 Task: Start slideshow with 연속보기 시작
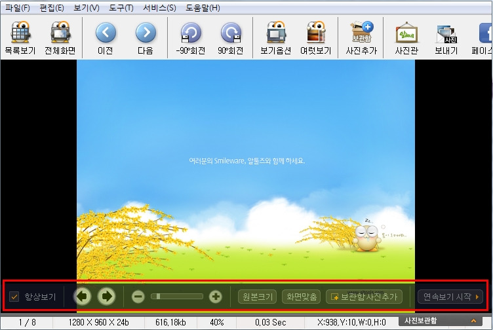[x=450, y=297]
